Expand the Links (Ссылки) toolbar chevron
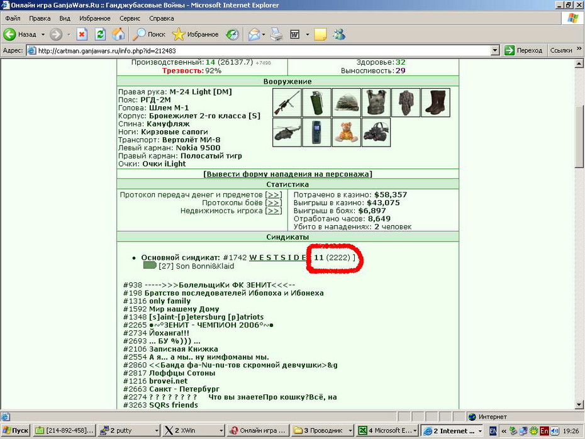The width and height of the screenshot is (585, 439). coord(579,48)
